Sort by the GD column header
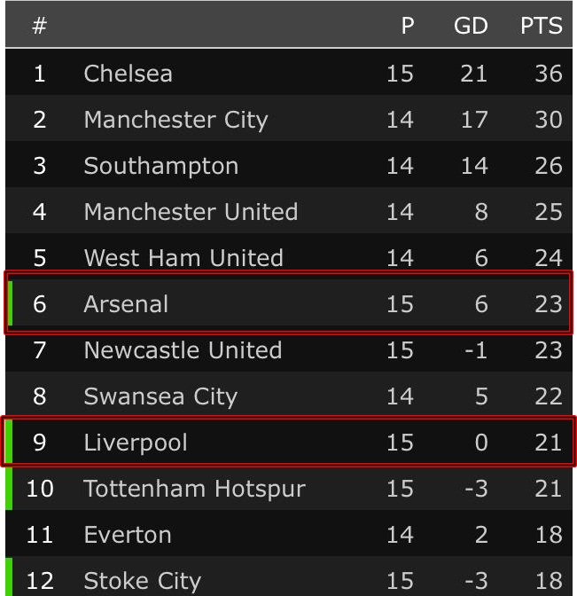 click(471, 26)
